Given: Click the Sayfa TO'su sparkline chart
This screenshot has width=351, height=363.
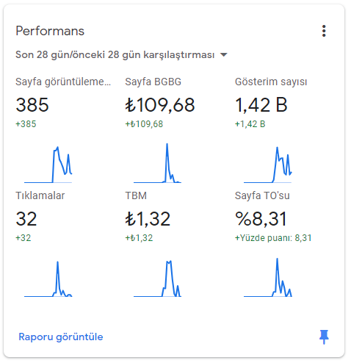Looking at the screenshot, I should pos(267,278).
